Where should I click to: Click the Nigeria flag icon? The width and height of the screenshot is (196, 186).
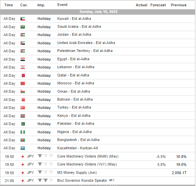(x=23, y=132)
